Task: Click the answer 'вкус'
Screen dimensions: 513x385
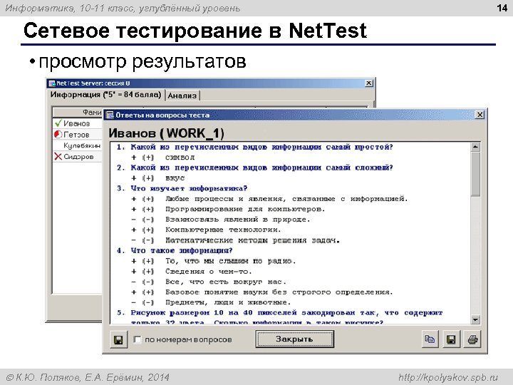Action: 175,178
